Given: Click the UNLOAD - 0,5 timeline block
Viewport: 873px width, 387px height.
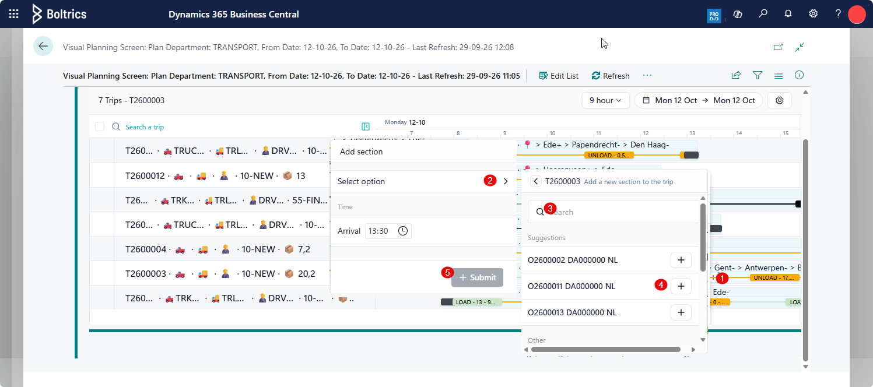Looking at the screenshot, I should click(608, 155).
